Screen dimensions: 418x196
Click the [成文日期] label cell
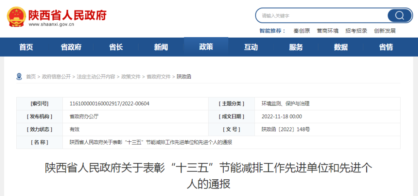(x=231, y=117)
